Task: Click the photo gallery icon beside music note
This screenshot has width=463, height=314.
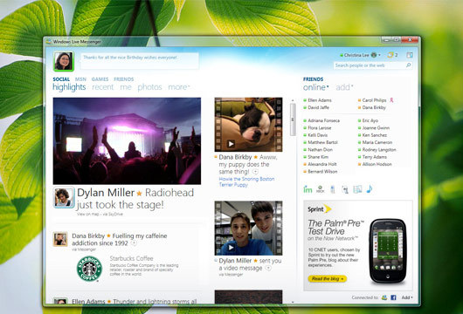Action: [357, 189]
